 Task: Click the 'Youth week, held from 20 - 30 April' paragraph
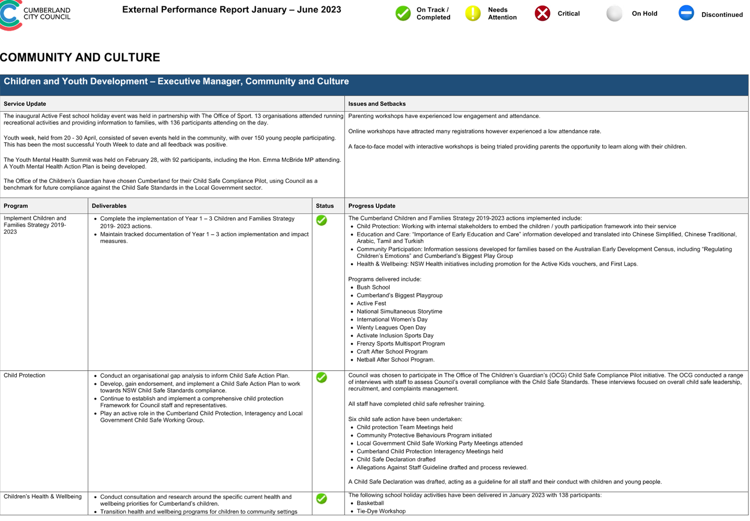170,141
